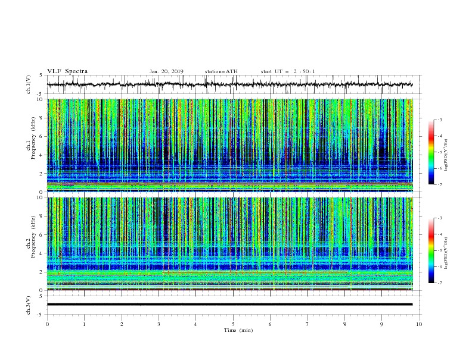Click inside the ch.1 spectrogram panel
This screenshot has width=472, height=364.
point(230,145)
